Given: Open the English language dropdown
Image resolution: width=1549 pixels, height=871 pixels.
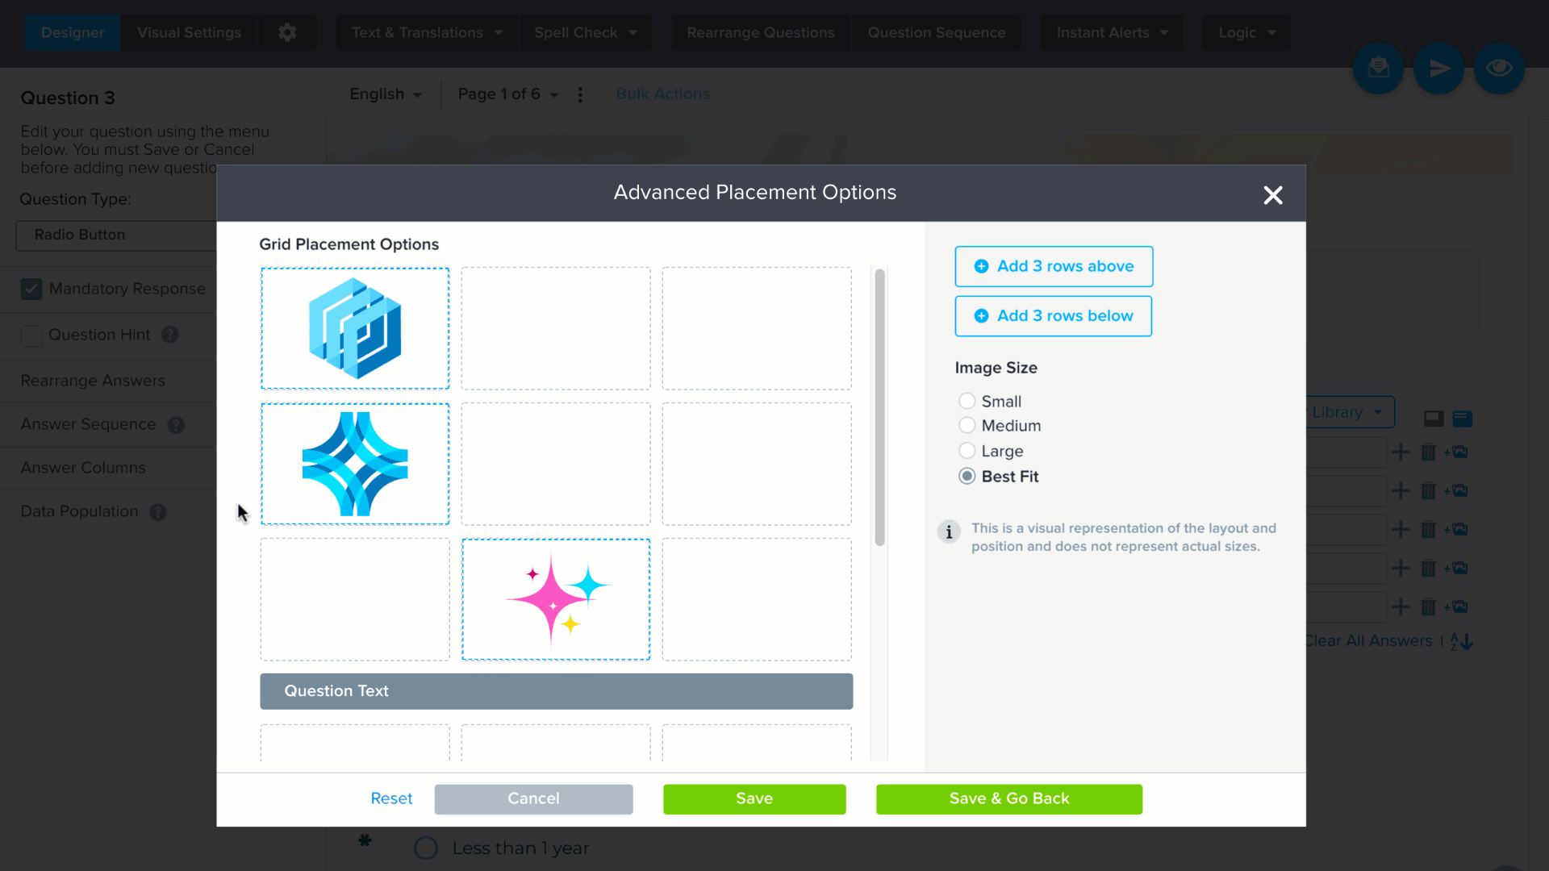Looking at the screenshot, I should [x=386, y=94].
